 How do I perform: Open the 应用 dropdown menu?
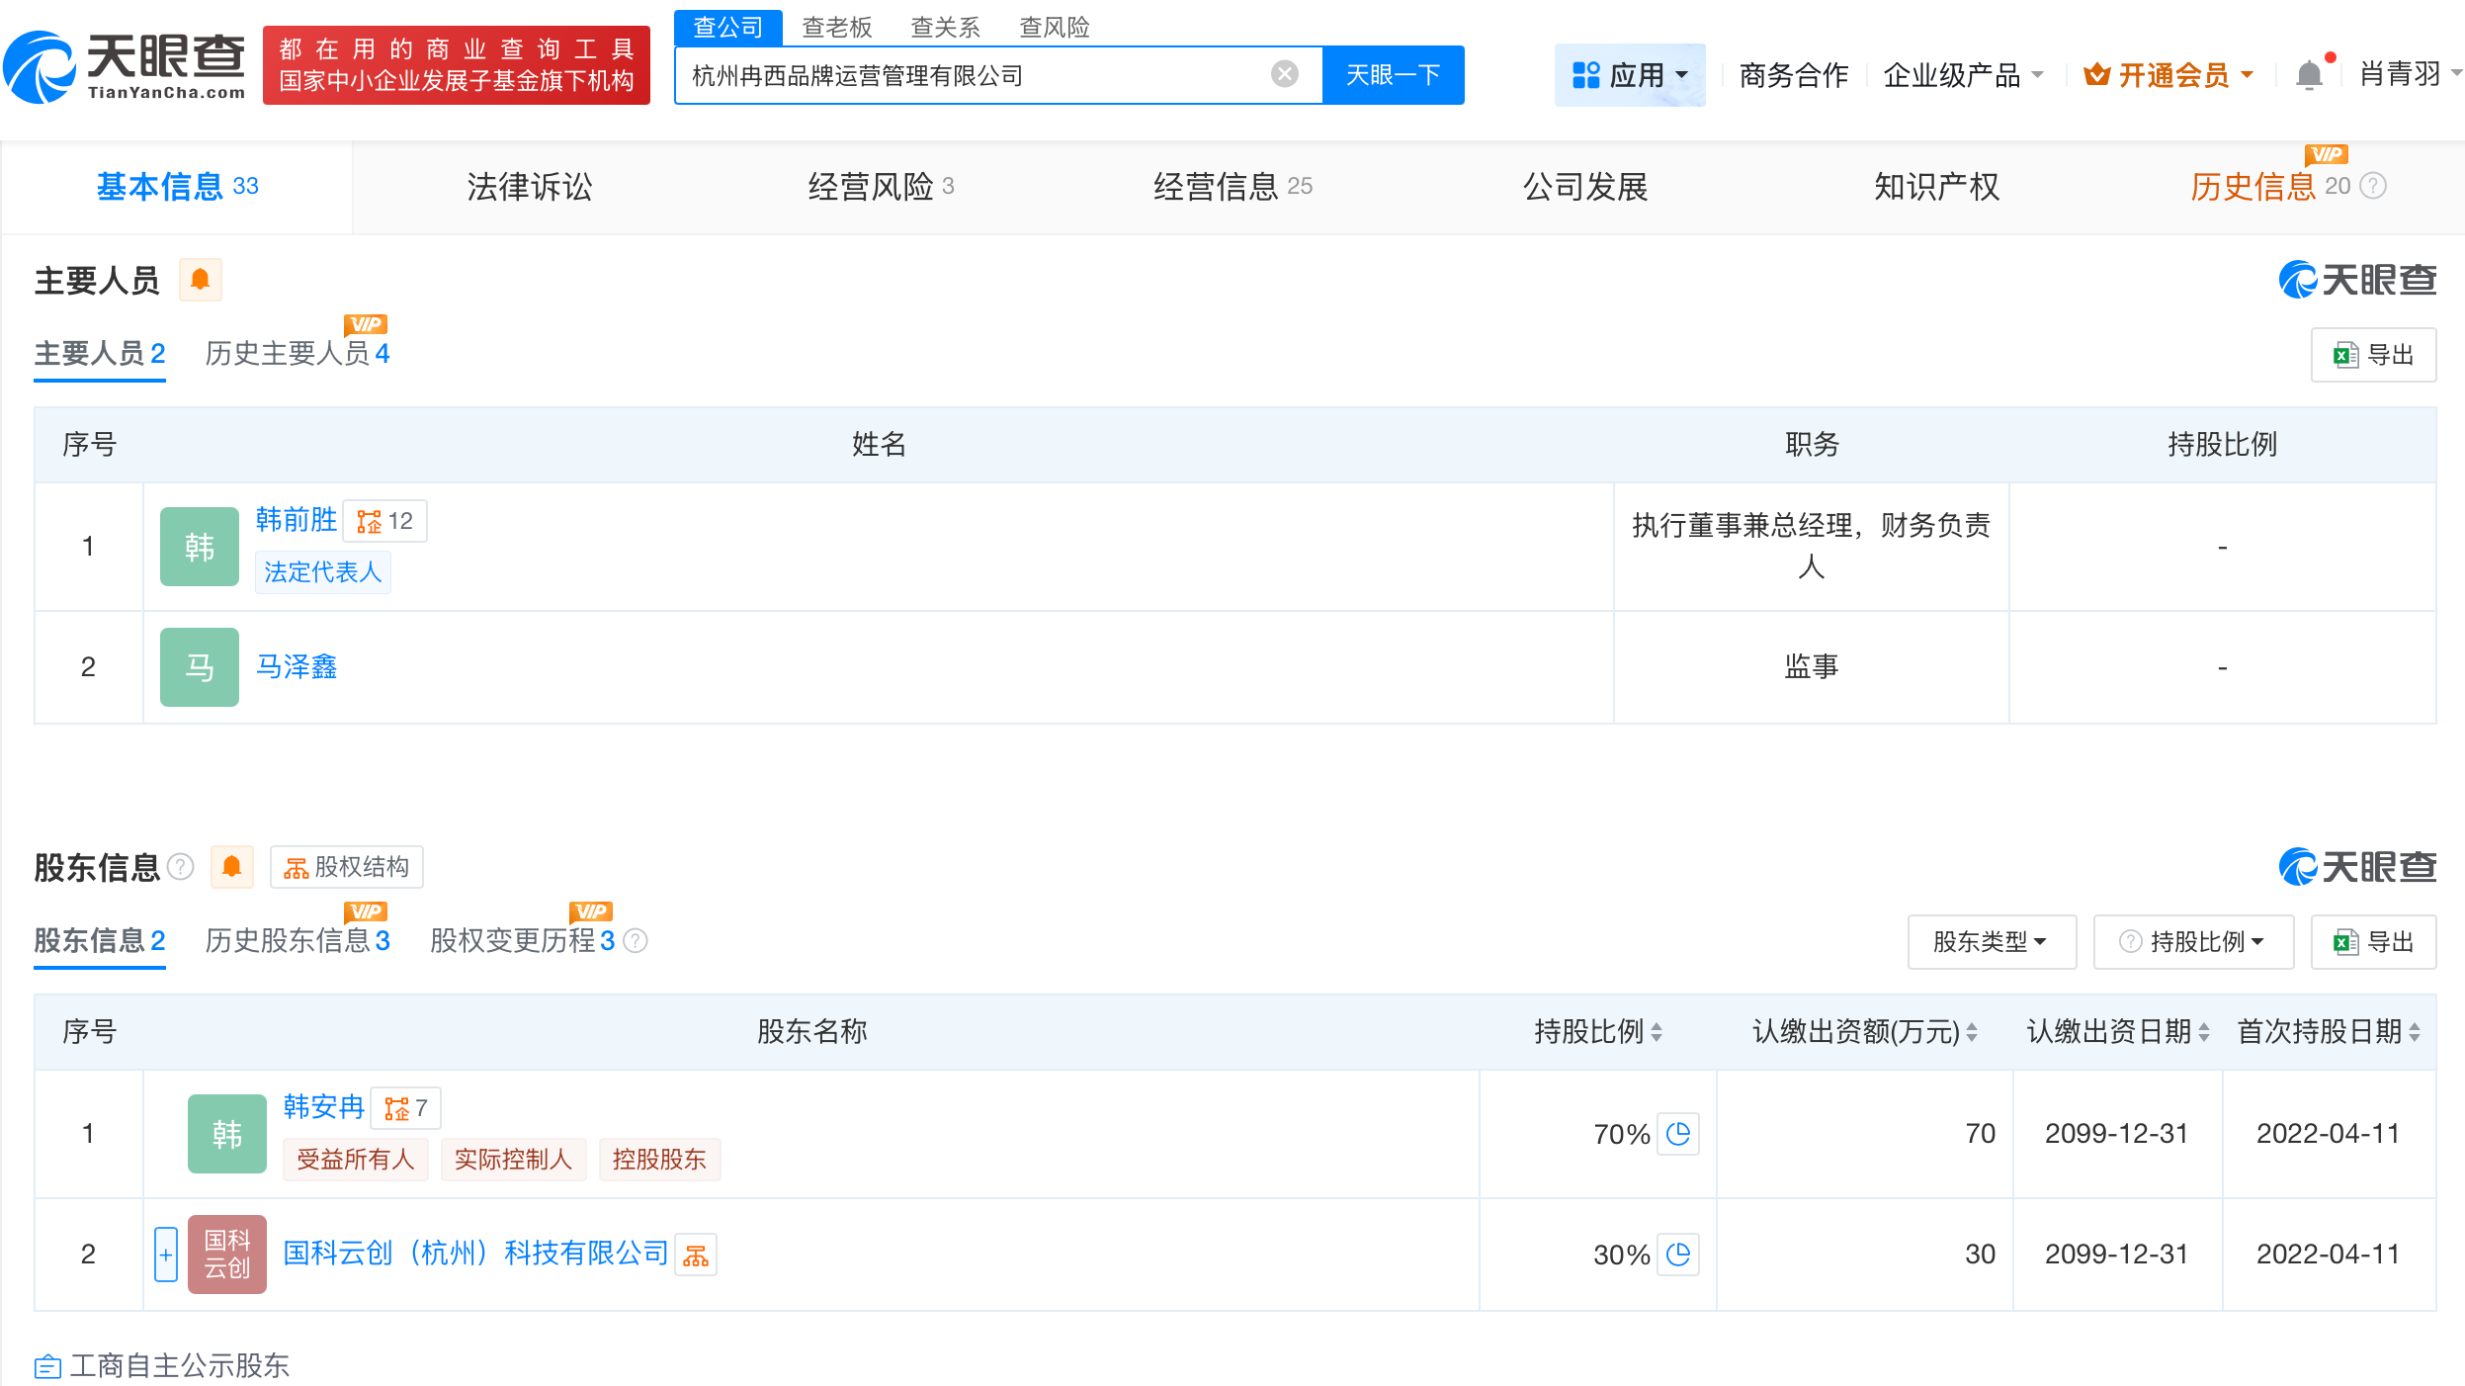(1630, 74)
